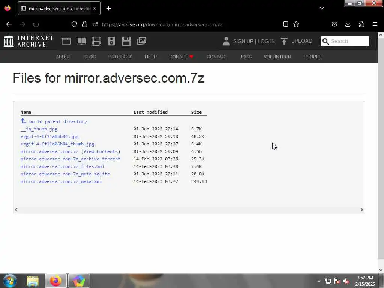Open ABOUT in the navigation bar

(x=64, y=57)
